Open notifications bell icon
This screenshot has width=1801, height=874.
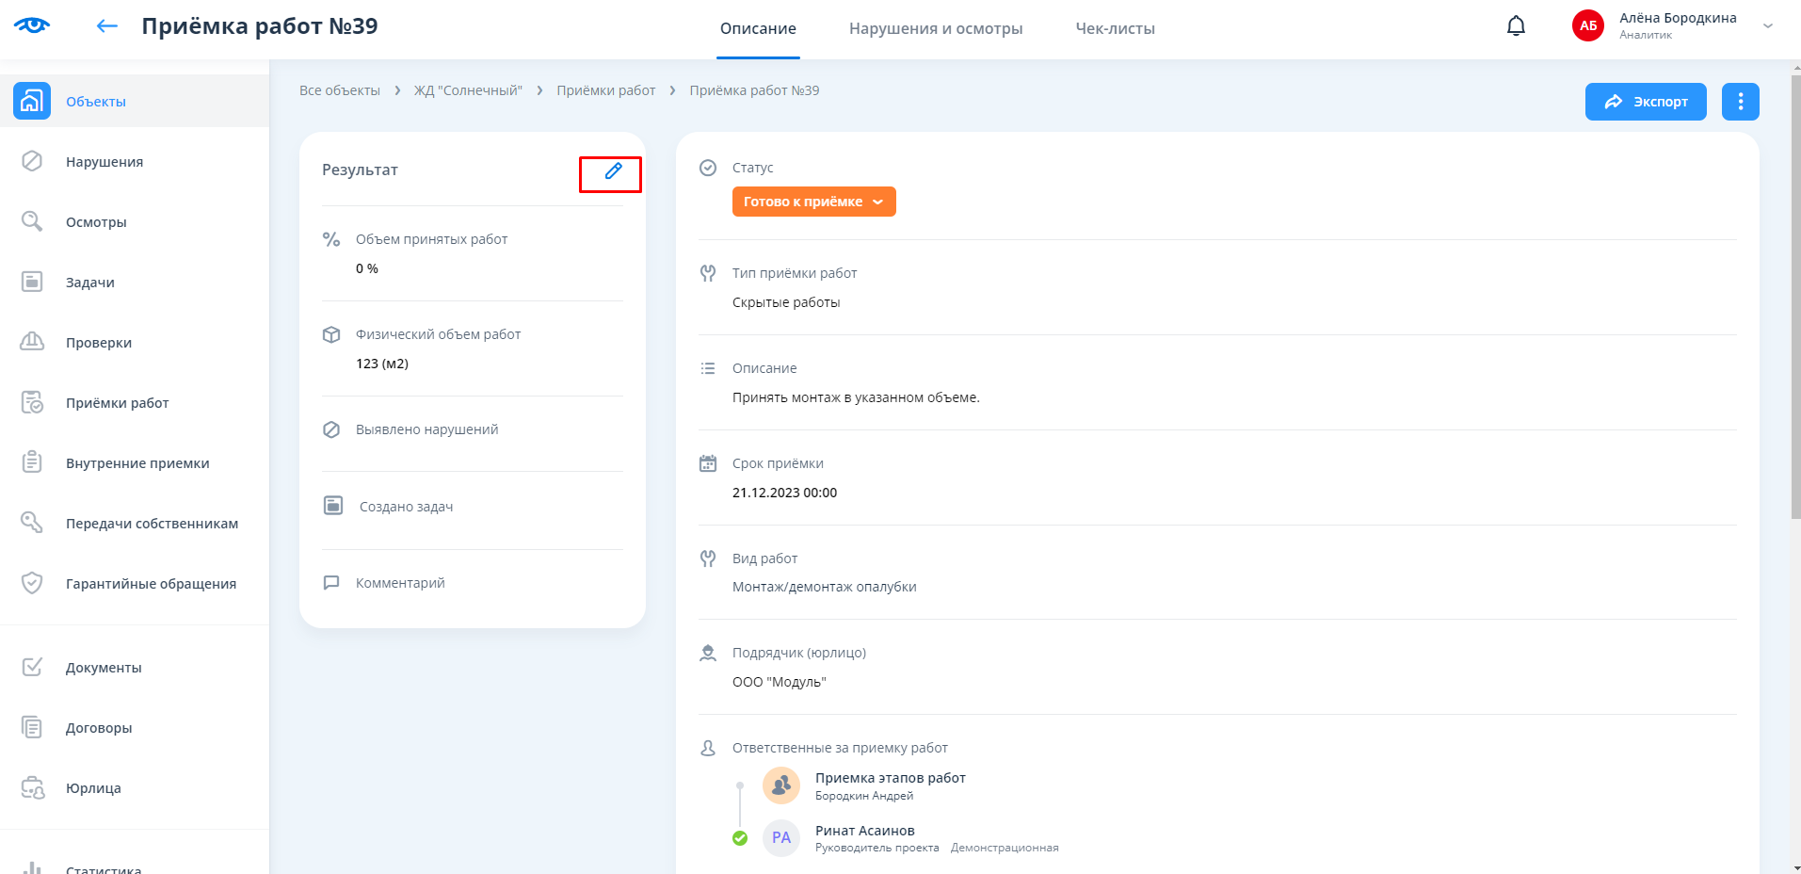point(1516,26)
